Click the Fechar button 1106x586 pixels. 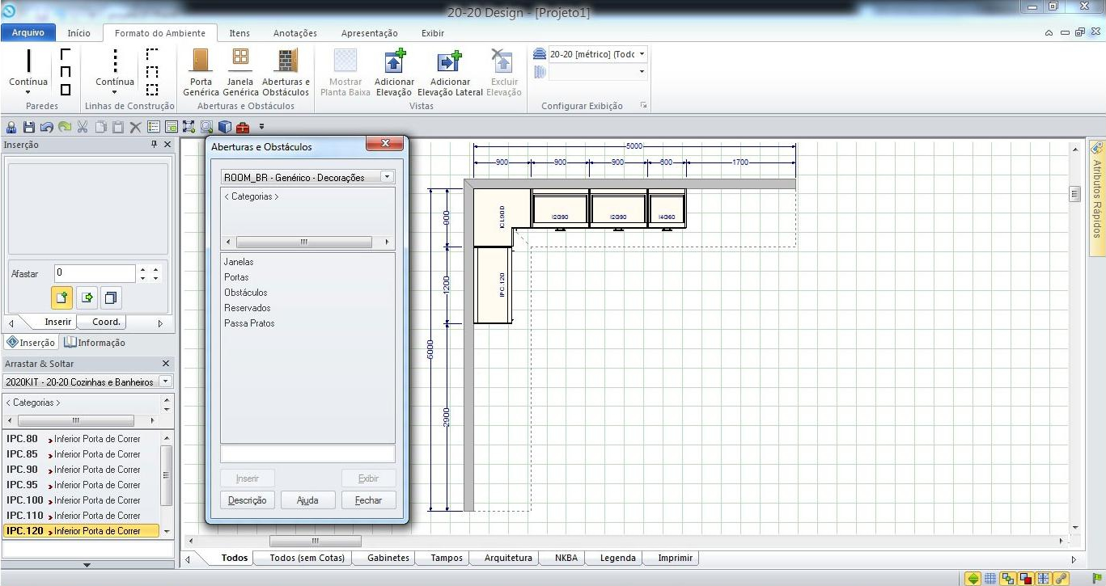point(368,500)
